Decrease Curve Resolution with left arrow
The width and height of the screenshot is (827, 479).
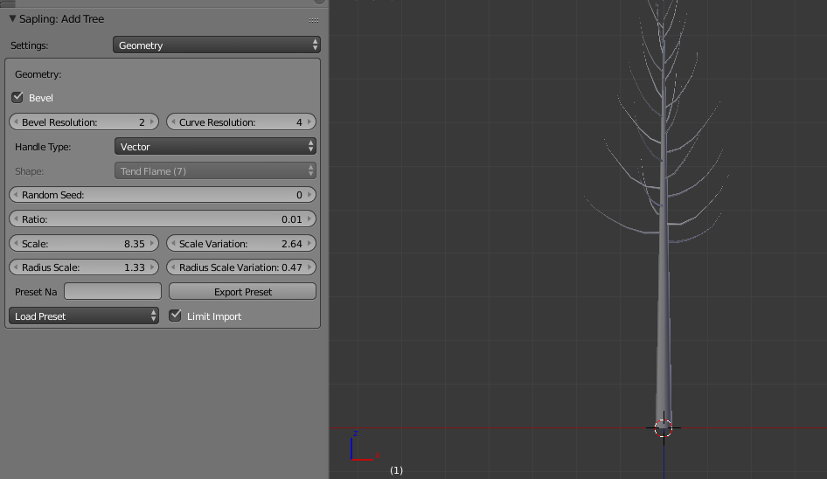[173, 122]
